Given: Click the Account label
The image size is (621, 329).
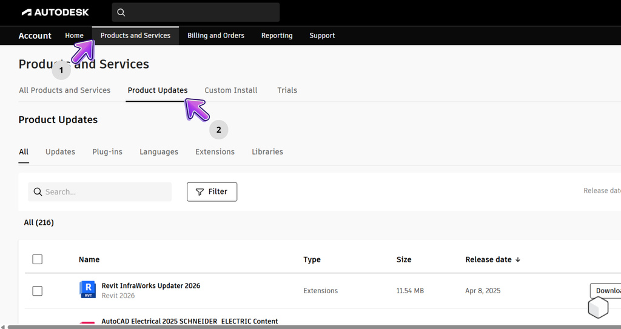Looking at the screenshot, I should coord(35,36).
